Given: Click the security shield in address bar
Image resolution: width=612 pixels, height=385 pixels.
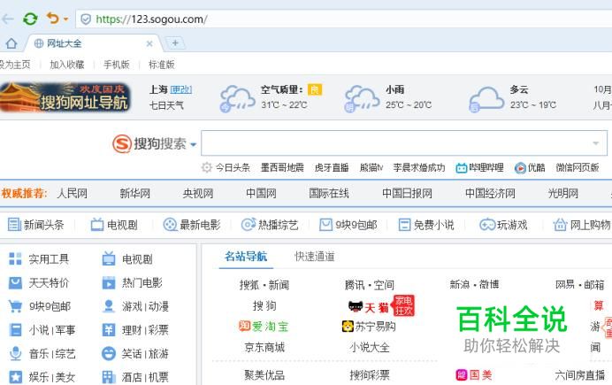Looking at the screenshot, I should (x=86, y=19).
